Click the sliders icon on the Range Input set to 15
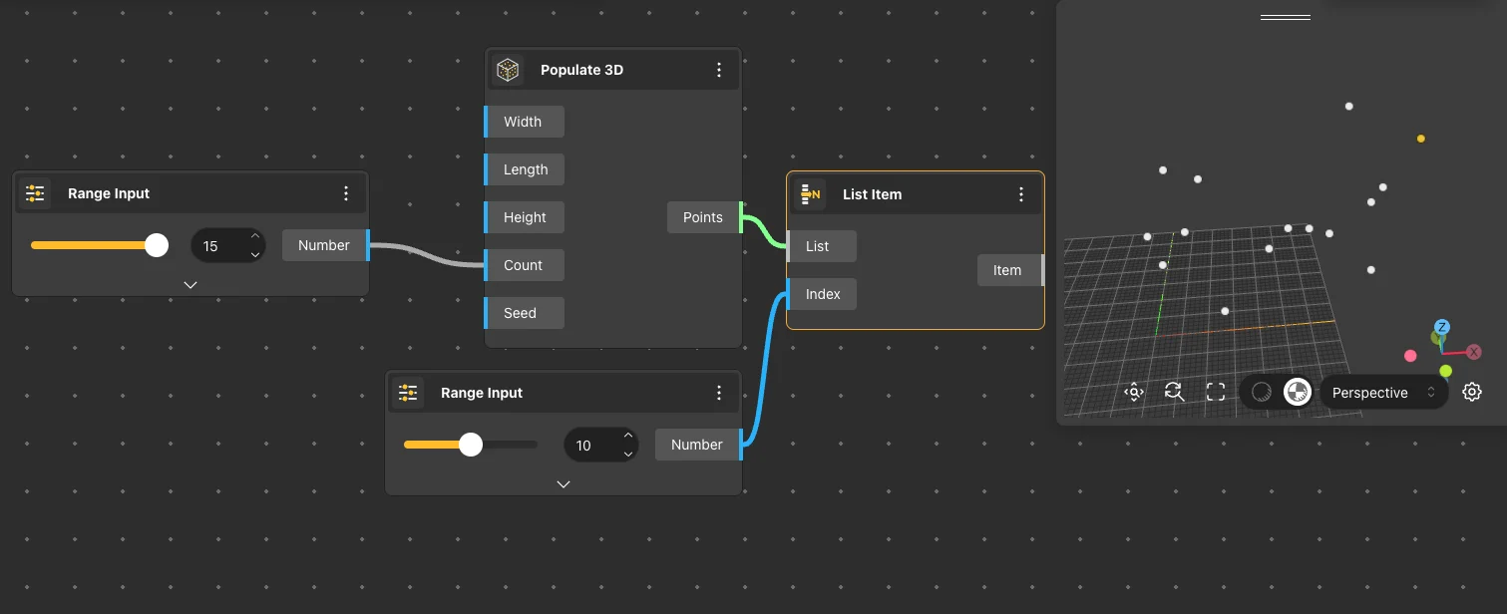Image resolution: width=1507 pixels, height=614 pixels. click(36, 193)
